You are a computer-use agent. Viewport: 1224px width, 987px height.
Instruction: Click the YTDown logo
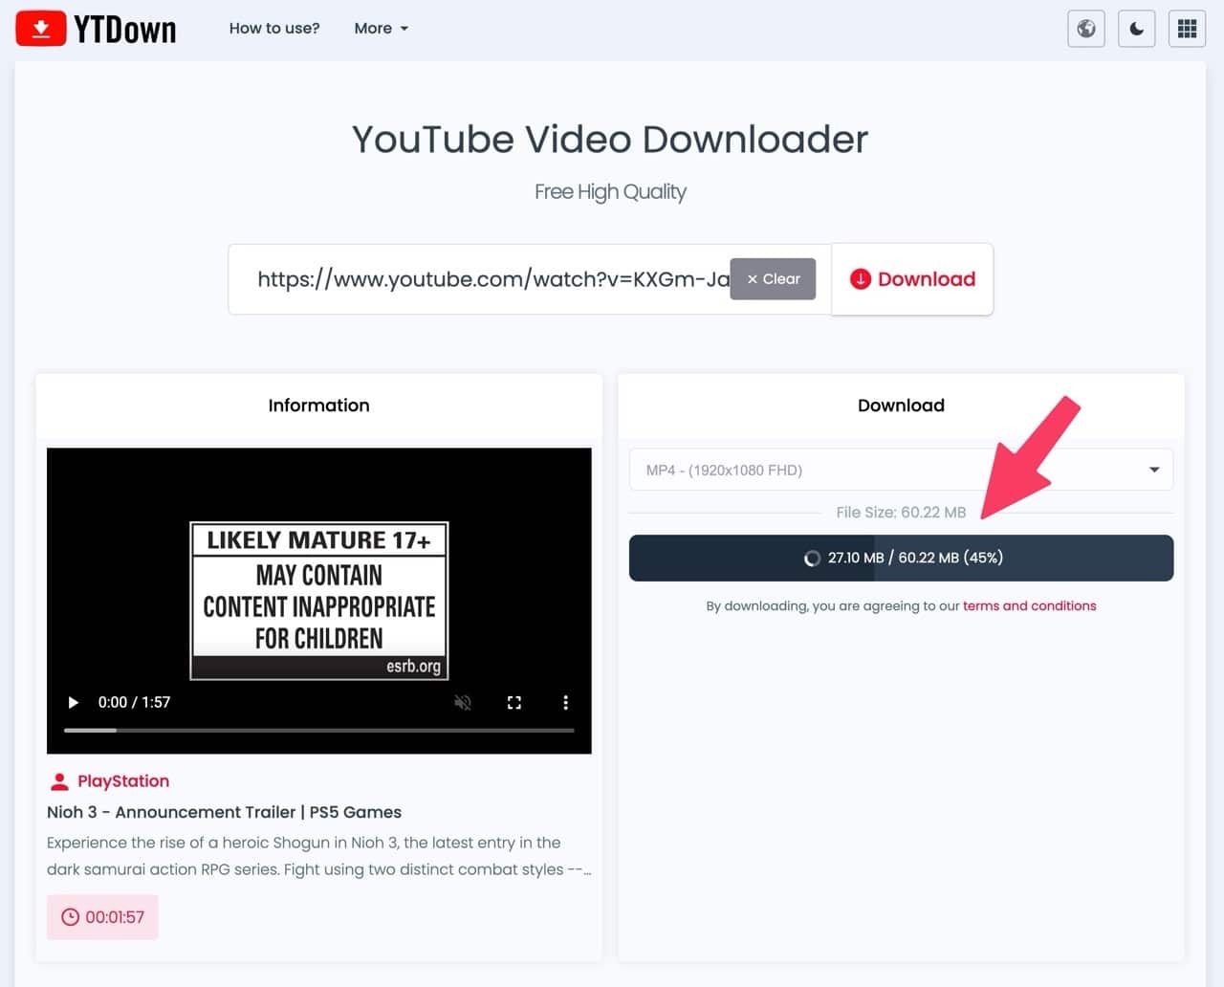96,29
